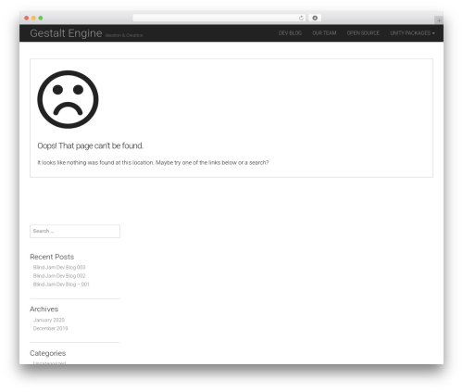463x392 pixels.
Task: Click the 'It looks like nothing was found' text
Action: (x=153, y=162)
